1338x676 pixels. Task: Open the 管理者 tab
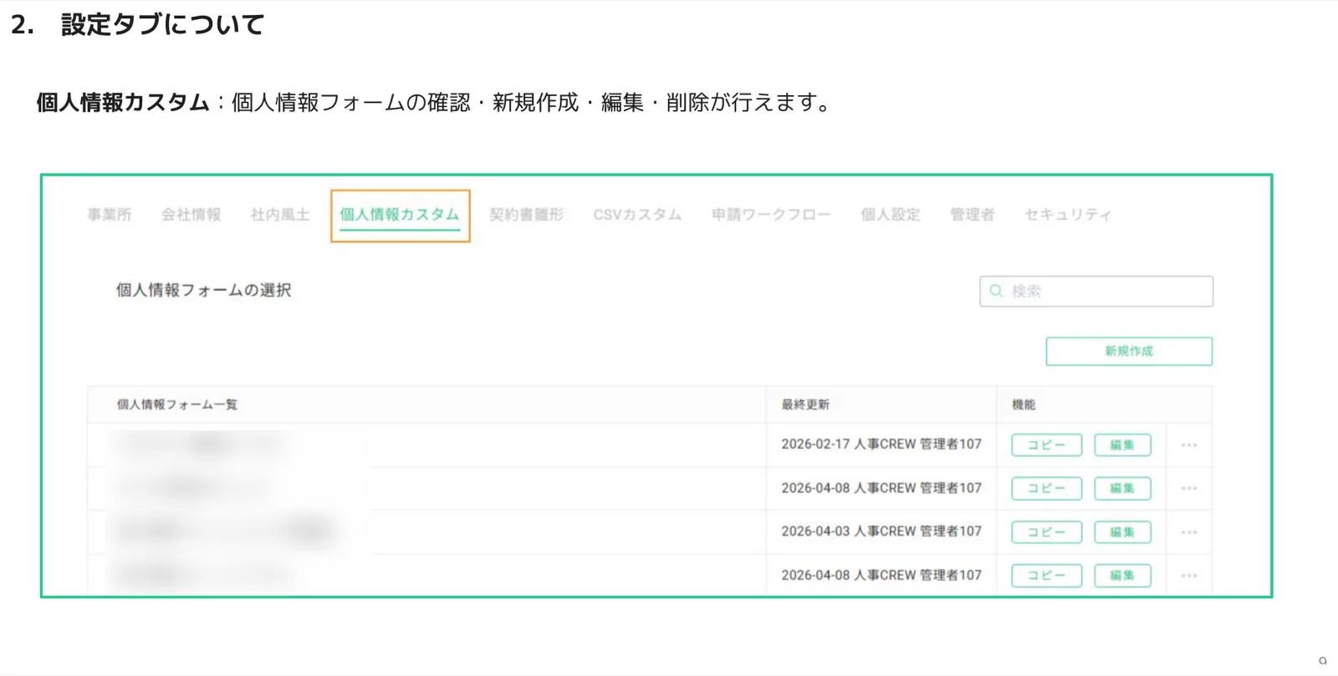pyautogui.click(x=973, y=215)
